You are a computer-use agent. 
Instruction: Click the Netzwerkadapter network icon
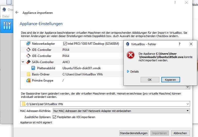point(28,43)
